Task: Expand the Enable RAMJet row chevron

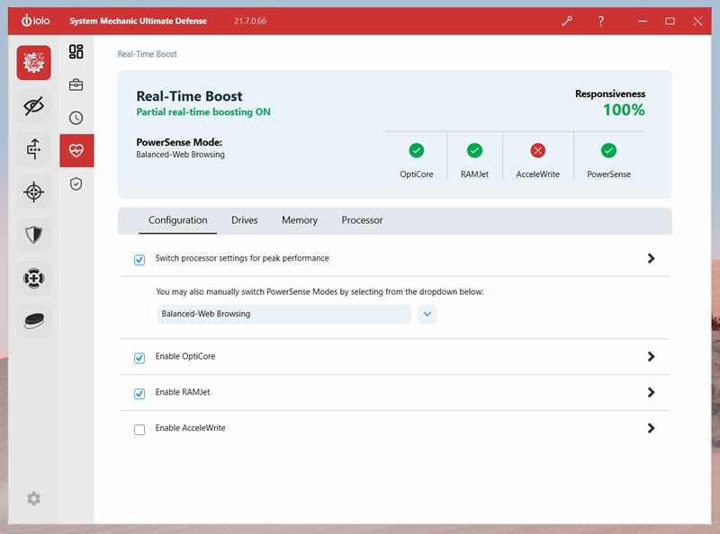Action: [651, 392]
